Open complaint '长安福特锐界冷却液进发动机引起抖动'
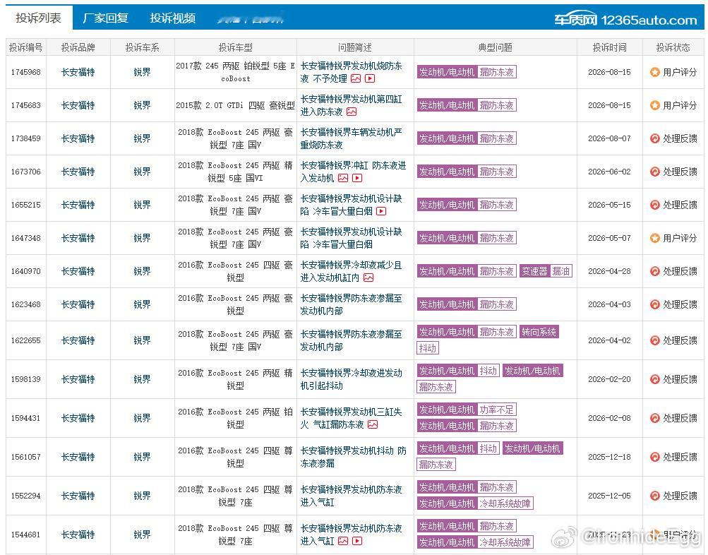 click(x=351, y=379)
